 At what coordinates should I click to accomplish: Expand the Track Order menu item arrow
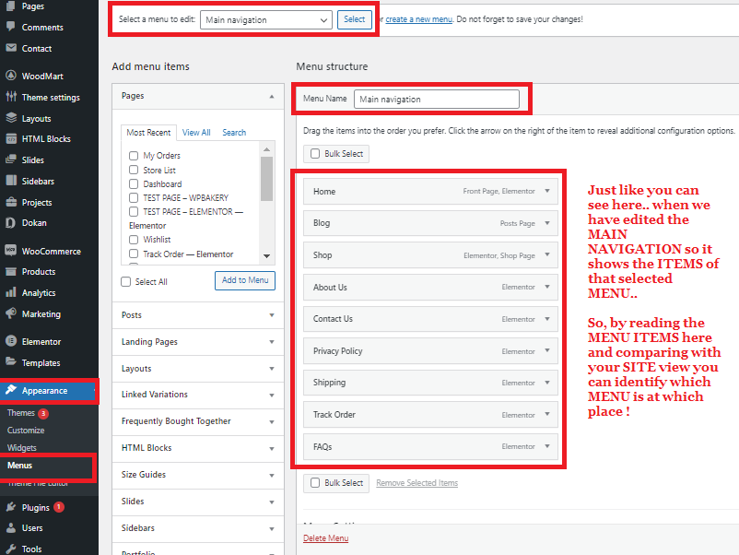click(x=547, y=414)
